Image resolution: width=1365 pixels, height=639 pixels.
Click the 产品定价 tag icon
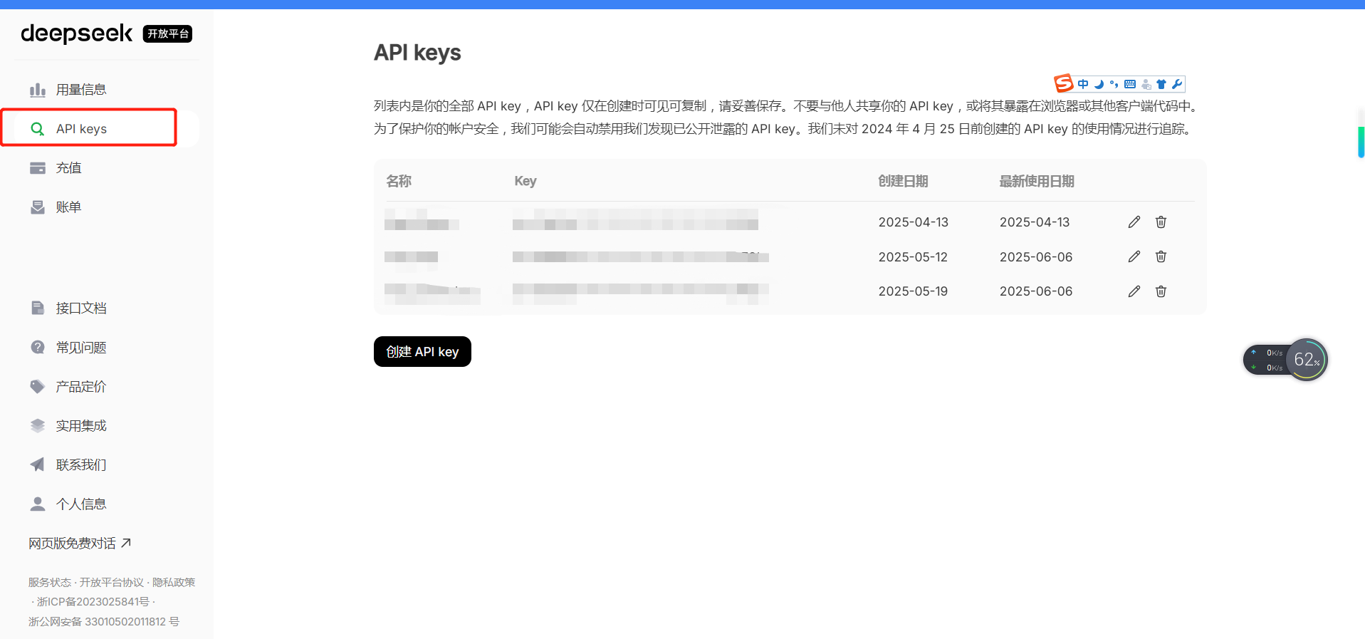tap(38, 387)
